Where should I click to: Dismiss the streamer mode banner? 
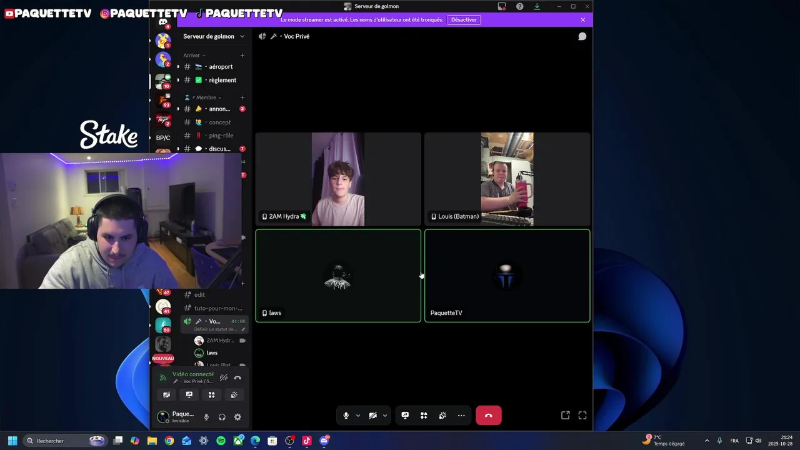coord(582,20)
